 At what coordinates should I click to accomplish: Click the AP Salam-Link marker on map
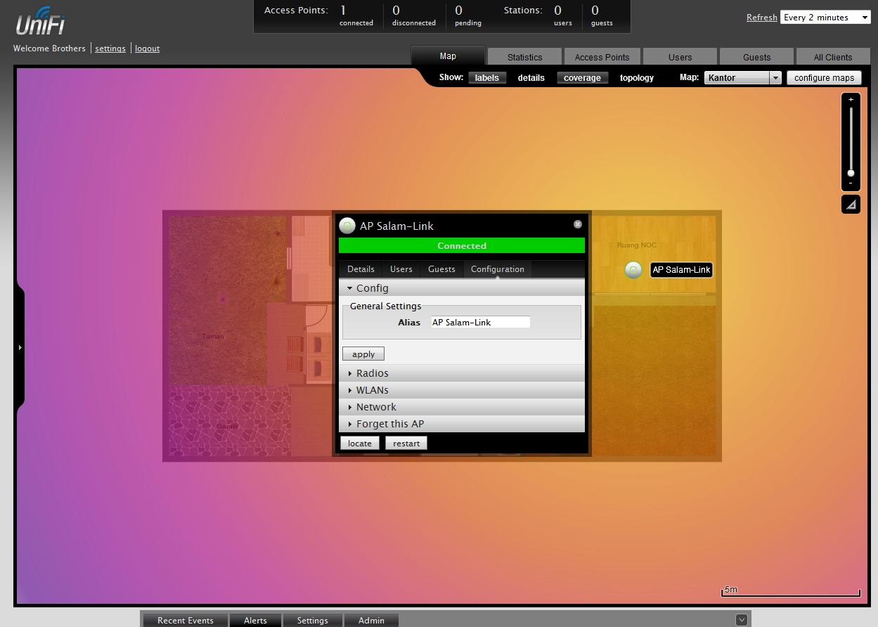tap(633, 270)
